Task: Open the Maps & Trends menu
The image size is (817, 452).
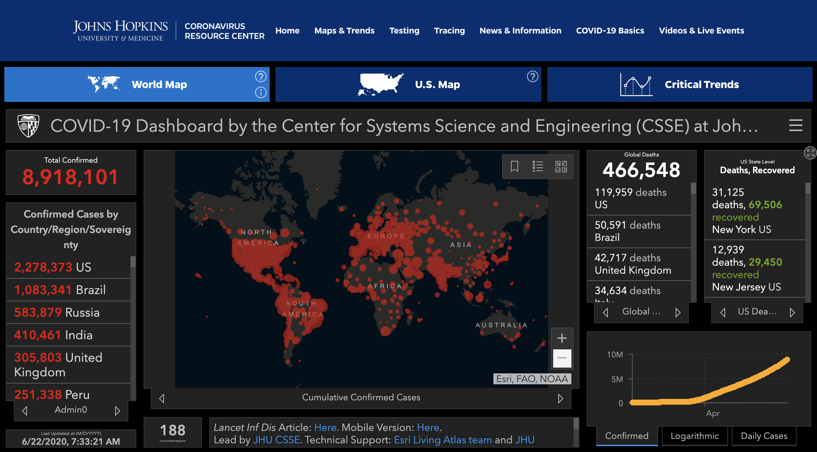Action: point(344,31)
